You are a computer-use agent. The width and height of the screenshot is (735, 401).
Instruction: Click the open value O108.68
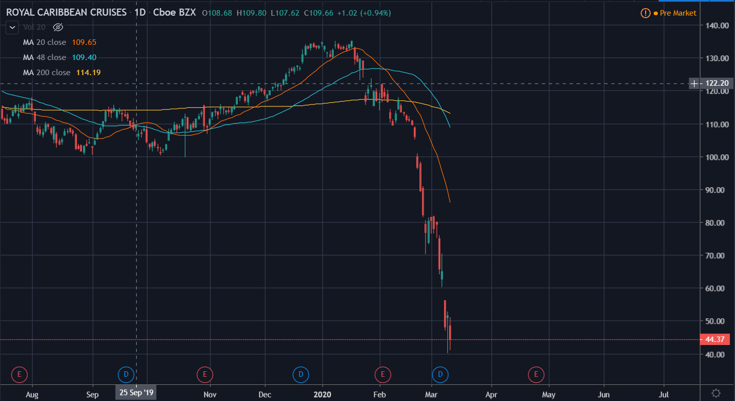coord(217,13)
